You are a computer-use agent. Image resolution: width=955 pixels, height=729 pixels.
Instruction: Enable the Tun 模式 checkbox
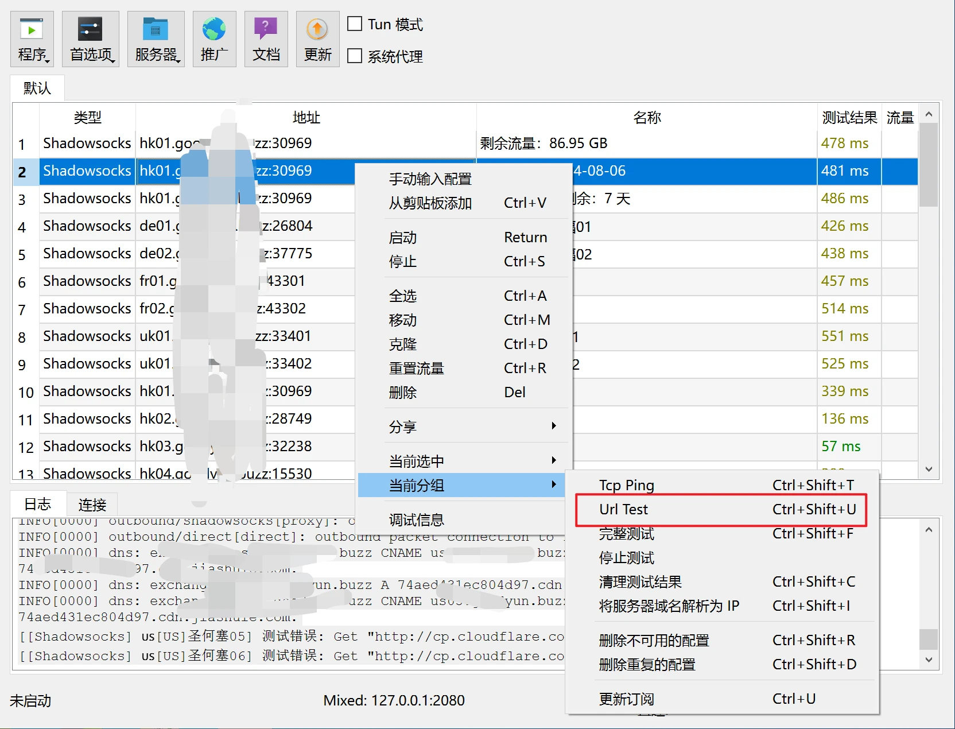(355, 24)
